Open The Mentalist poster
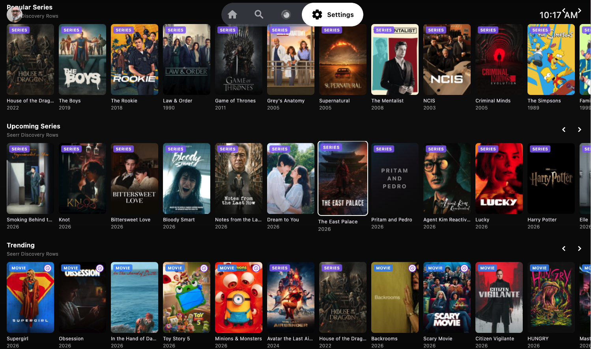591x349 pixels. [x=395, y=59]
